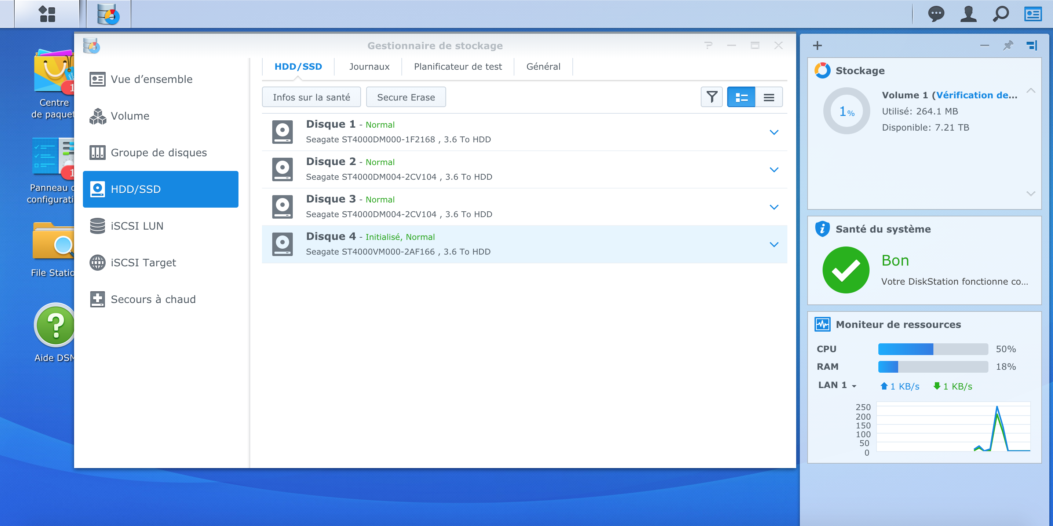
Task: Select HDD/SSD in the sidebar
Action: coord(161,189)
